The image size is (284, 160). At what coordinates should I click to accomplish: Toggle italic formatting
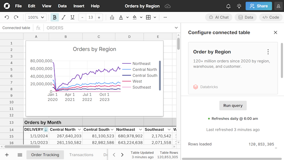click(63, 17)
